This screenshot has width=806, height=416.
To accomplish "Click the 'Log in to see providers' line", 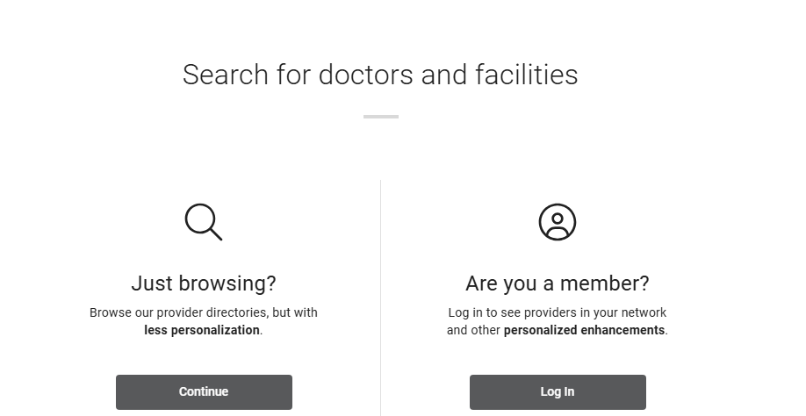I will click(558, 312).
